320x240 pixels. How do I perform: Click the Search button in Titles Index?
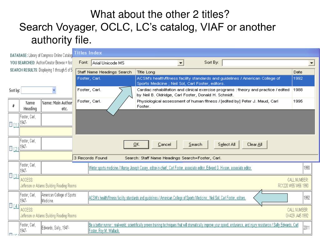[195, 144]
